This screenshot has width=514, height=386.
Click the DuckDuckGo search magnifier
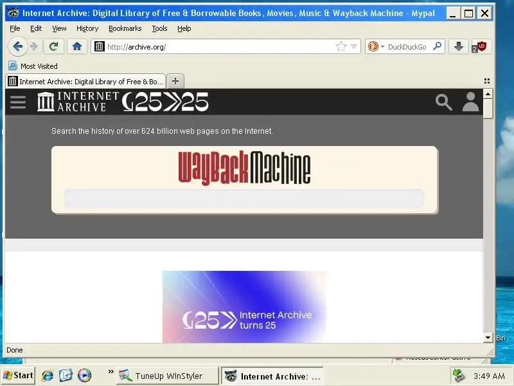(x=437, y=46)
